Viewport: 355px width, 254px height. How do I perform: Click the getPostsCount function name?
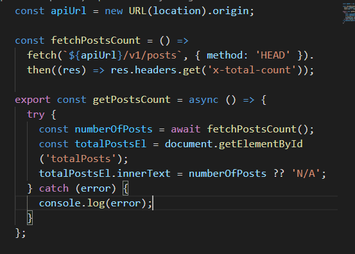[132, 100]
